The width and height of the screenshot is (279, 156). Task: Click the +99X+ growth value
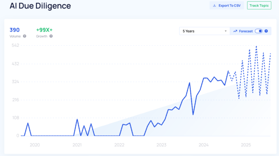click(x=44, y=30)
